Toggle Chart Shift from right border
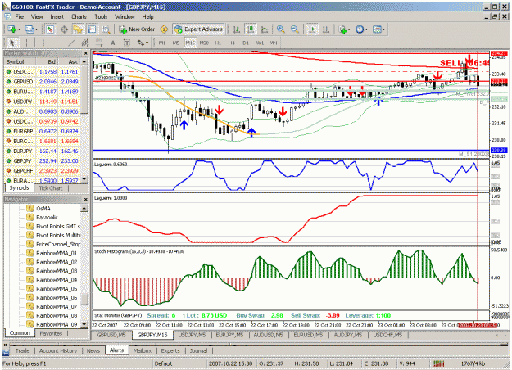The height and width of the screenshot is (370, 512). point(326,29)
